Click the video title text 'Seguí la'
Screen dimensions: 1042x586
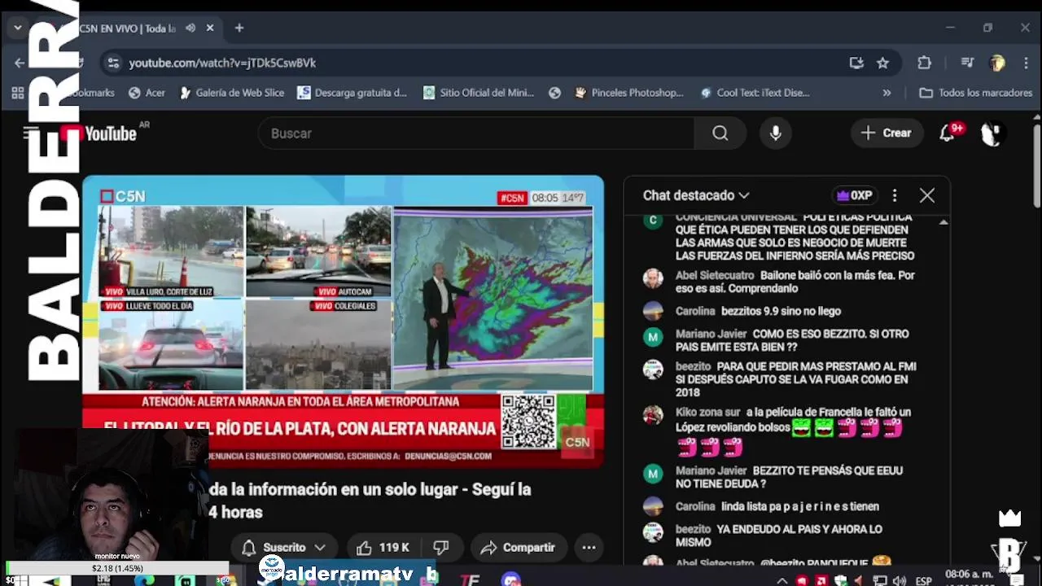click(501, 489)
